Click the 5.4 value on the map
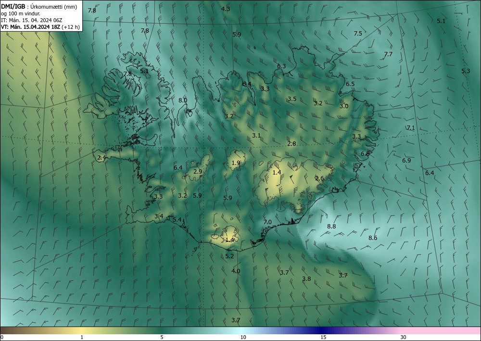Screen dimensions: 481x341 tap(177, 219)
